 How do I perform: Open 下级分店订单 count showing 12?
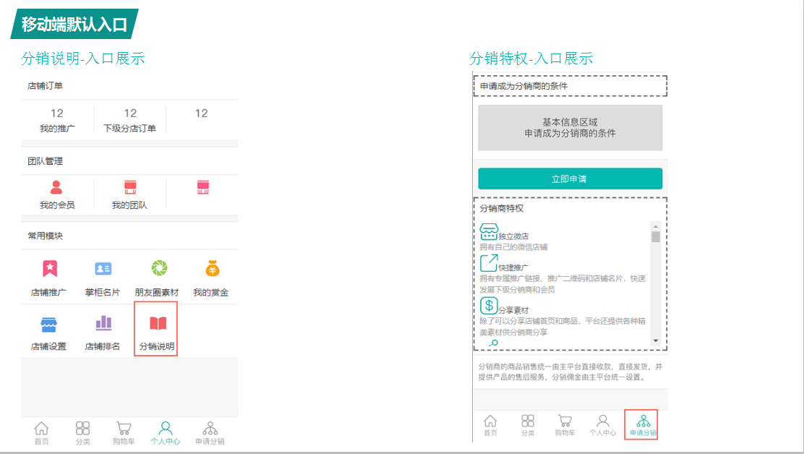(x=130, y=113)
